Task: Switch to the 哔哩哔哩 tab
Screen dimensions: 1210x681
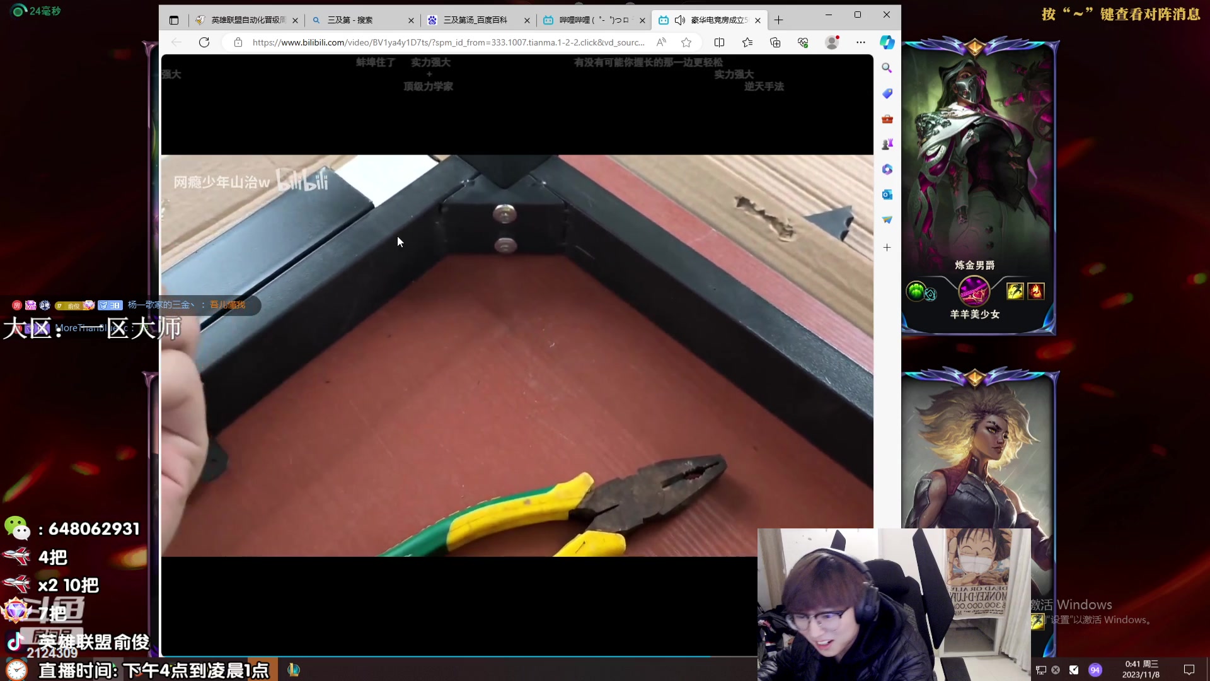Action: 594,20
